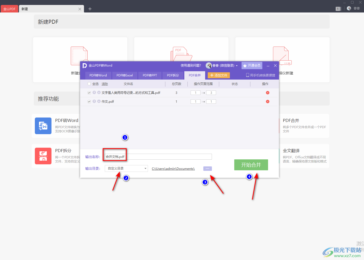Open the 全文翻译 feature card
This screenshot has height=260, width=364.
click(x=304, y=156)
